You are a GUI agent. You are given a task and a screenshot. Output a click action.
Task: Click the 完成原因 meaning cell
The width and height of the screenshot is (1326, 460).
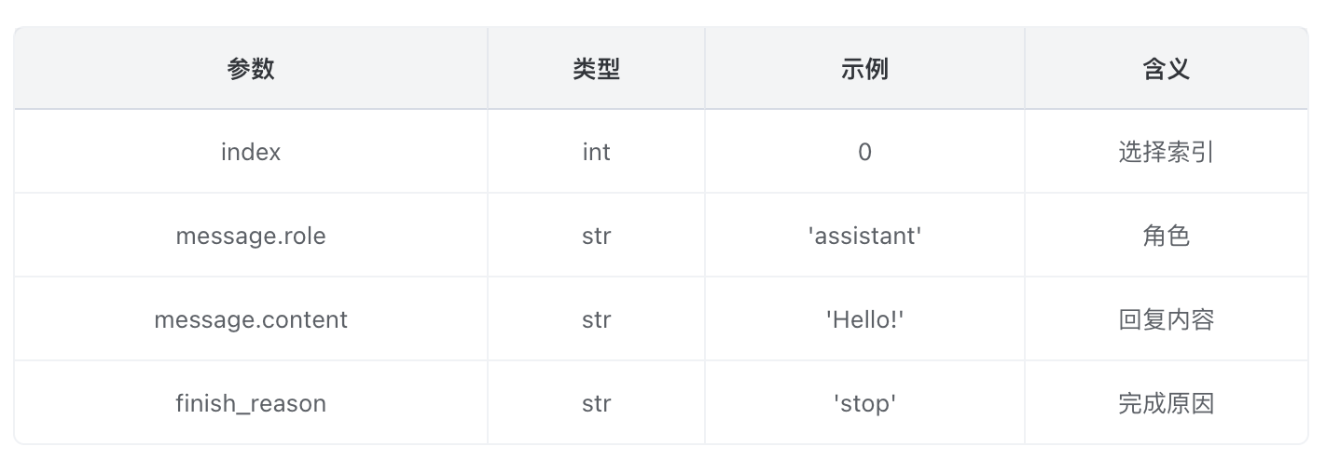point(1166,403)
